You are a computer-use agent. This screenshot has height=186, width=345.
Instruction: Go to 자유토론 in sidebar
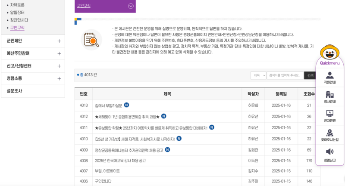tap(17, 5)
